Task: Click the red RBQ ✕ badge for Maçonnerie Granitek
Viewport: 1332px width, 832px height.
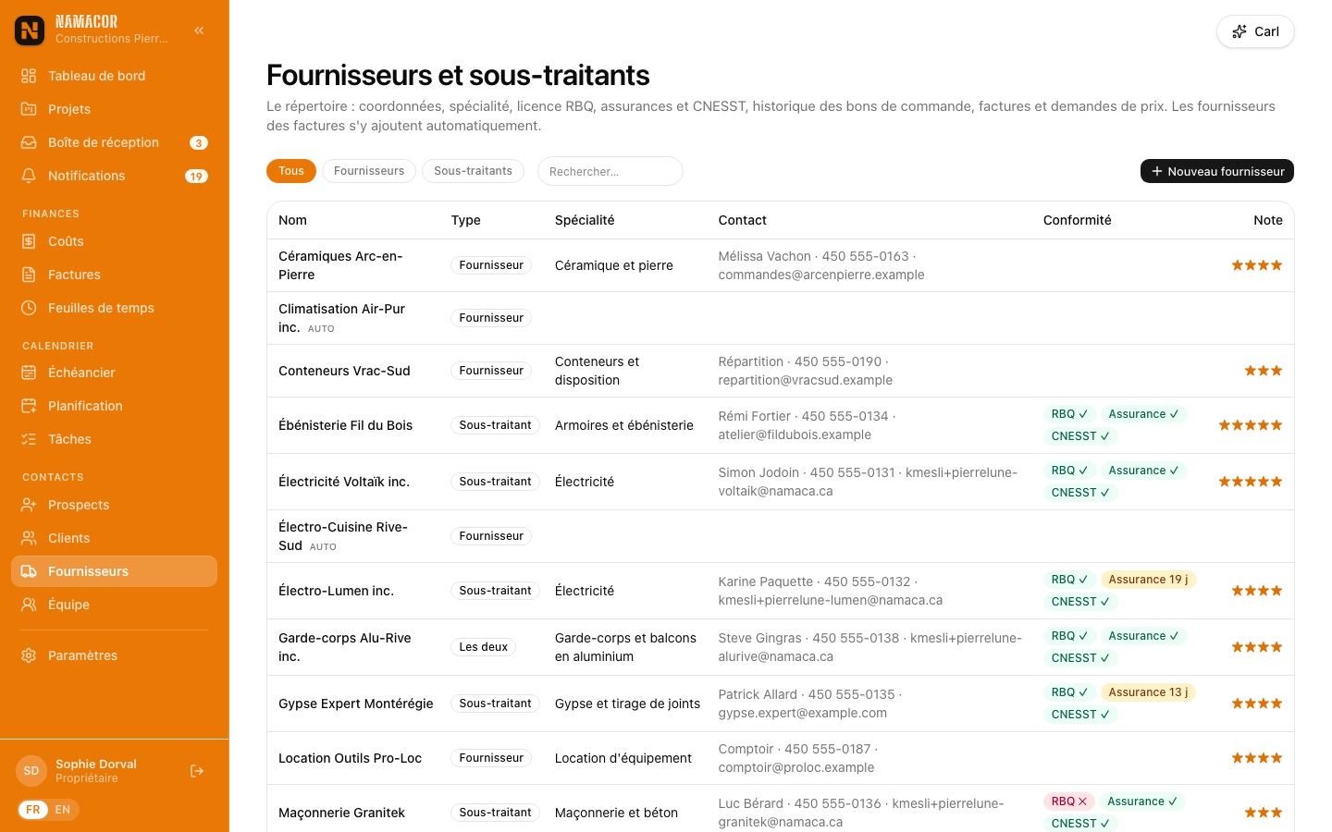Action: click(1069, 801)
